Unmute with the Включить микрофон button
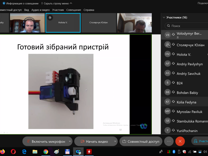 [45, 141]
